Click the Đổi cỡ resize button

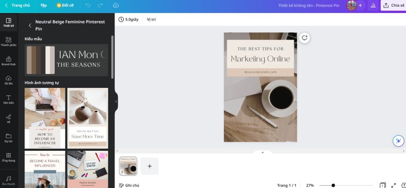point(65,6)
